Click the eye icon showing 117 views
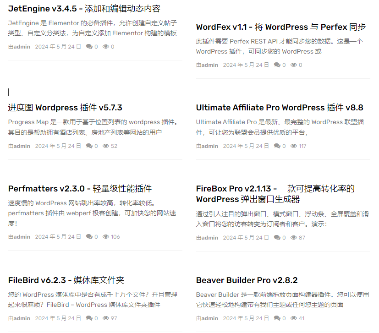 click(294, 146)
